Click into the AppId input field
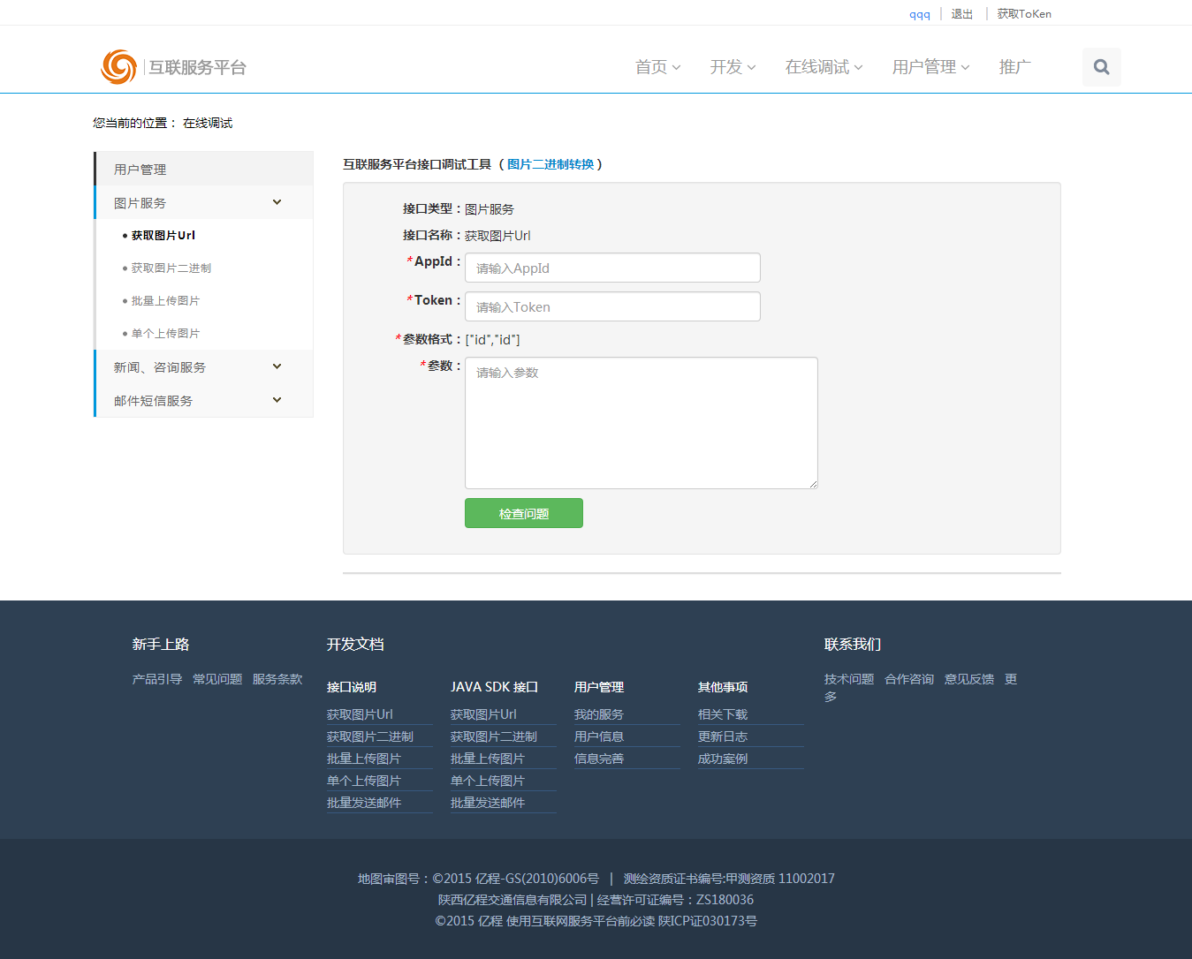 (x=612, y=268)
